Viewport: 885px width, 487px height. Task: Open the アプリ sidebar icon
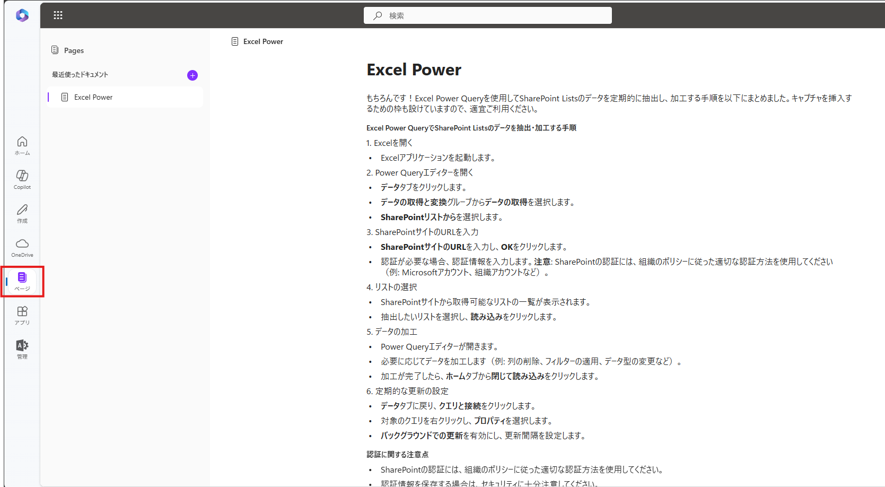22,316
